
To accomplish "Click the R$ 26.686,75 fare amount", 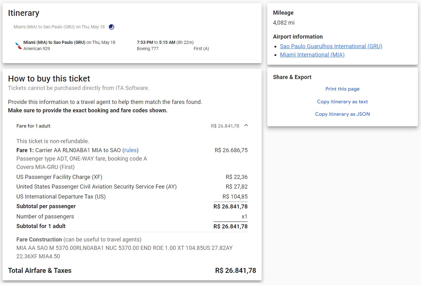I will [x=231, y=150].
